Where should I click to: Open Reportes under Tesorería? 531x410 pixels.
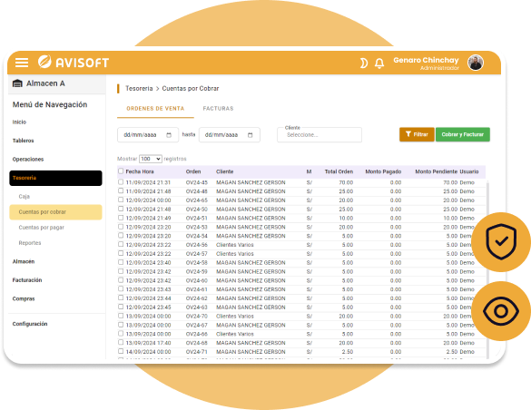pos(30,243)
